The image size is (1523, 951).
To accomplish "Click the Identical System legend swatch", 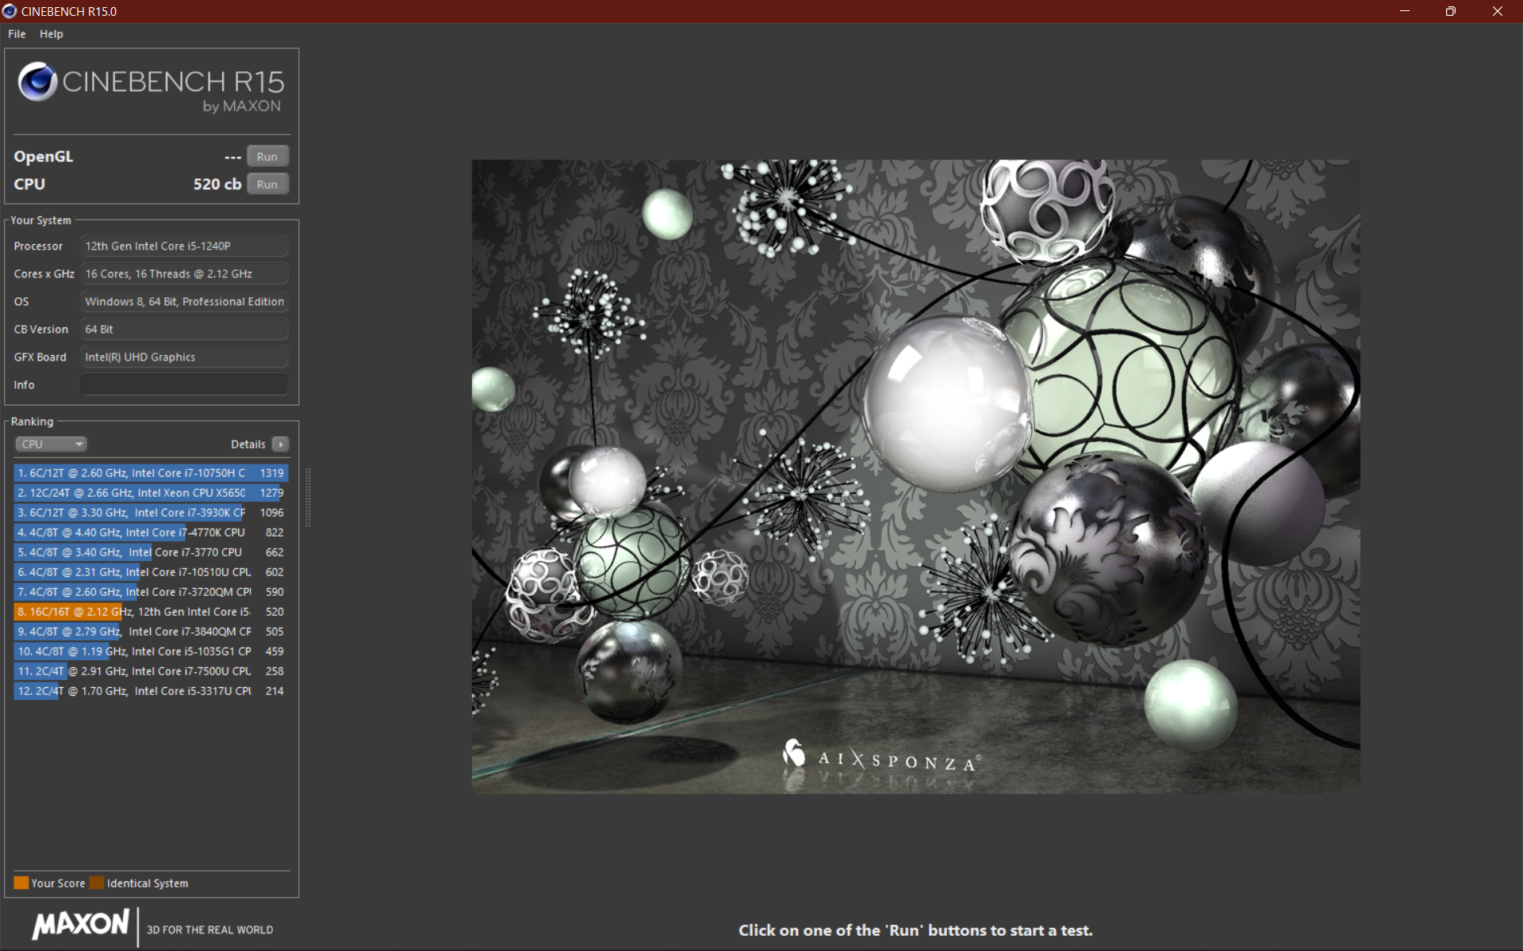I will click(97, 883).
